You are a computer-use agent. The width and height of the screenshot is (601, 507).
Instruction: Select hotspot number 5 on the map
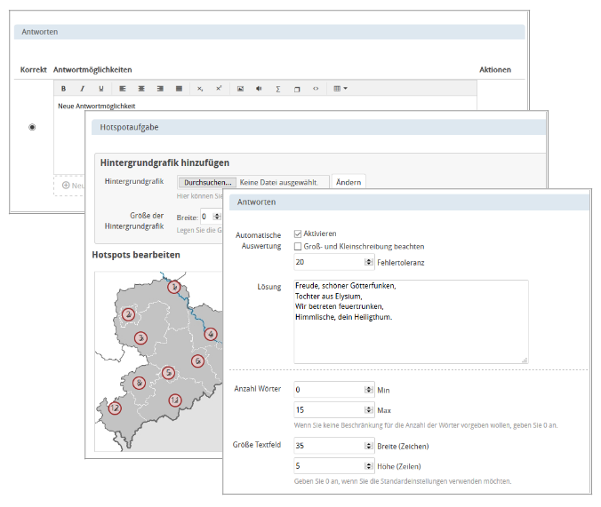pos(168,373)
